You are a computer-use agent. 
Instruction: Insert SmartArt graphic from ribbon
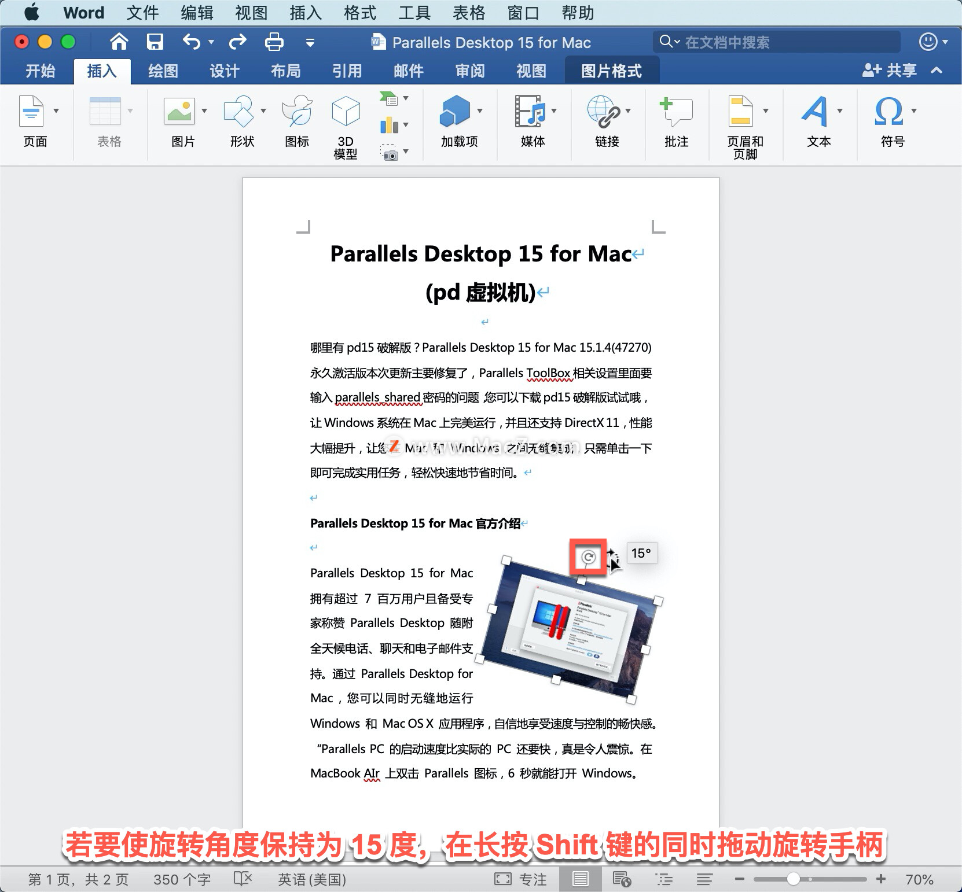coord(390,98)
